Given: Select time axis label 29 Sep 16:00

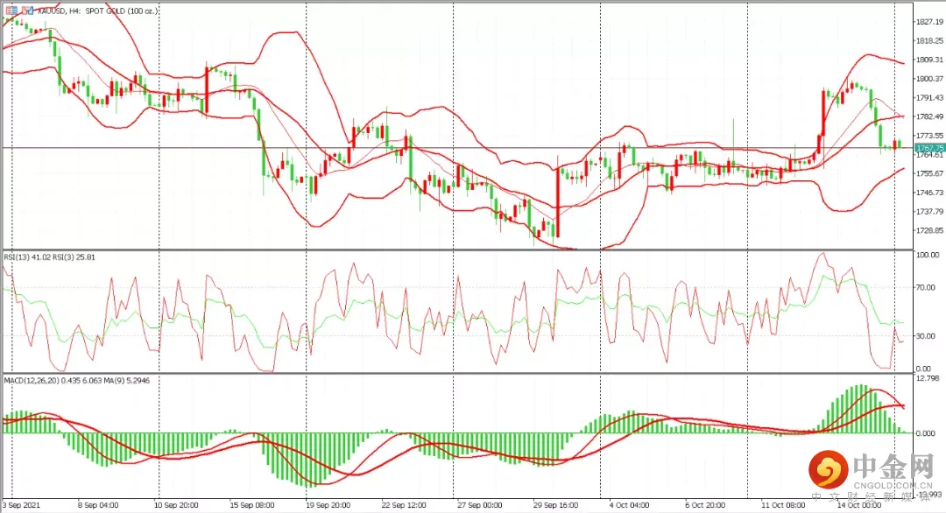Looking at the screenshot, I should (555, 505).
